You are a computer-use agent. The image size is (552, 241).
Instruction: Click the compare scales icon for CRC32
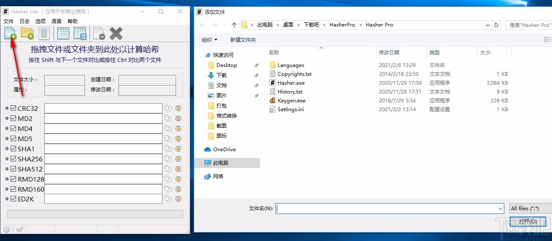click(x=178, y=108)
